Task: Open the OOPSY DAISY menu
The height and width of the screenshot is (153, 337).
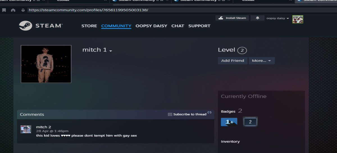Action: click(151, 26)
